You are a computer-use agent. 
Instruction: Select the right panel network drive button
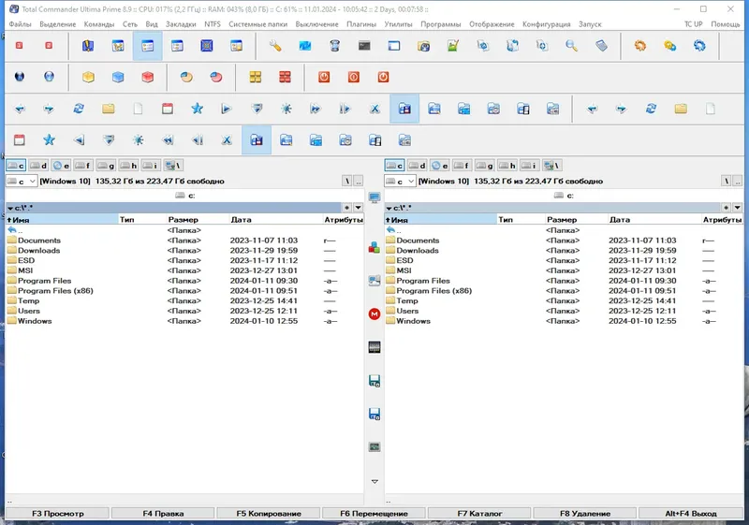(551, 166)
